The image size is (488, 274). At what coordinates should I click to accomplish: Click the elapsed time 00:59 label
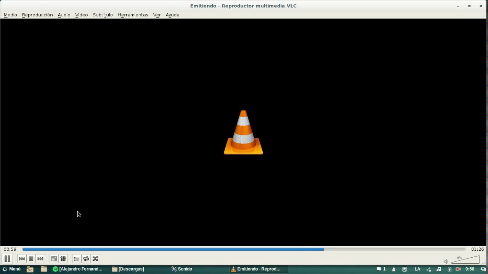coord(10,249)
